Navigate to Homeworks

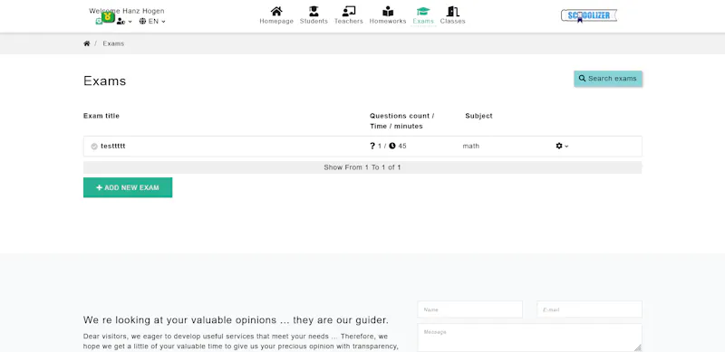tap(388, 15)
